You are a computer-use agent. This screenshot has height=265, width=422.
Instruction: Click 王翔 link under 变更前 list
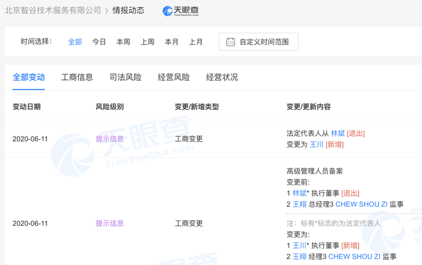[300, 204]
